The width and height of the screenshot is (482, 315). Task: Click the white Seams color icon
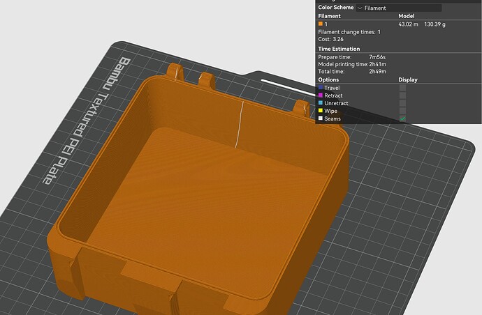(x=321, y=118)
